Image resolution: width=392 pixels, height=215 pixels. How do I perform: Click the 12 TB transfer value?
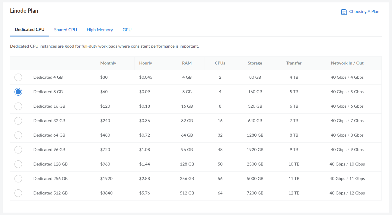click(294, 193)
